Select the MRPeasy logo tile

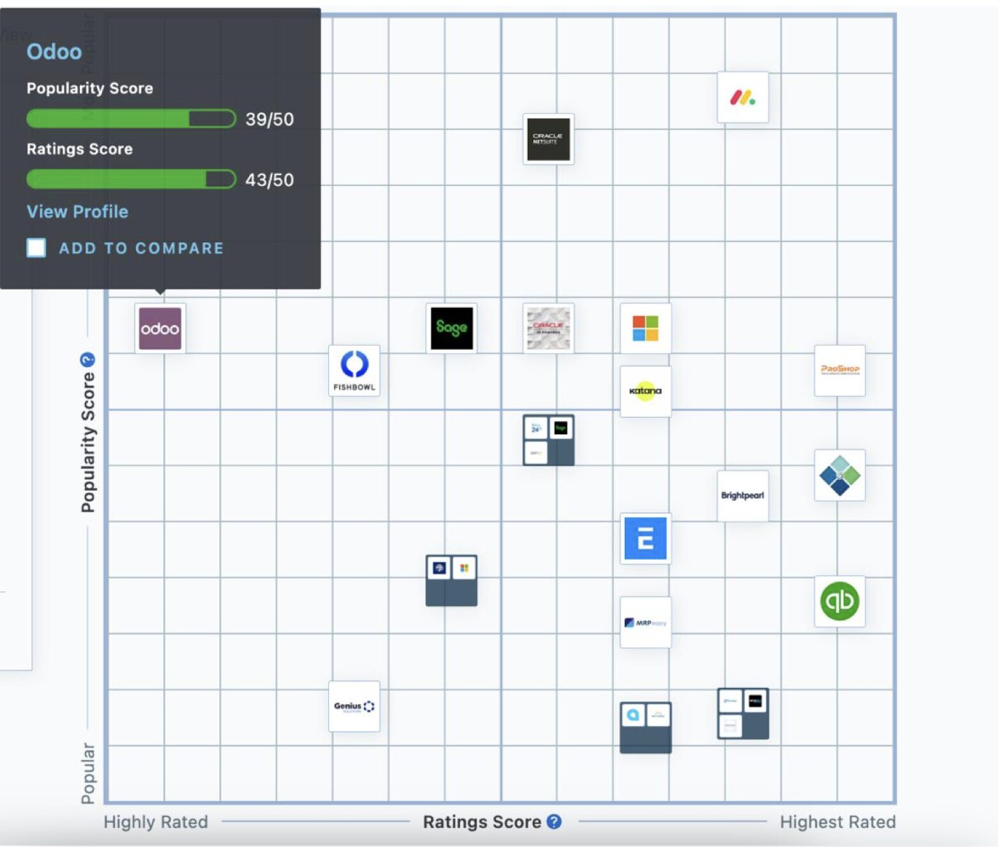click(x=645, y=622)
